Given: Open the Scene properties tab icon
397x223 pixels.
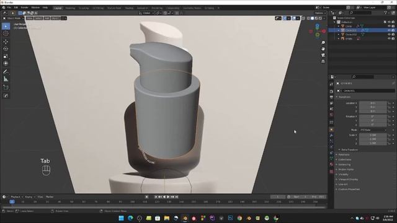Looking at the screenshot, I should pos(331,109).
